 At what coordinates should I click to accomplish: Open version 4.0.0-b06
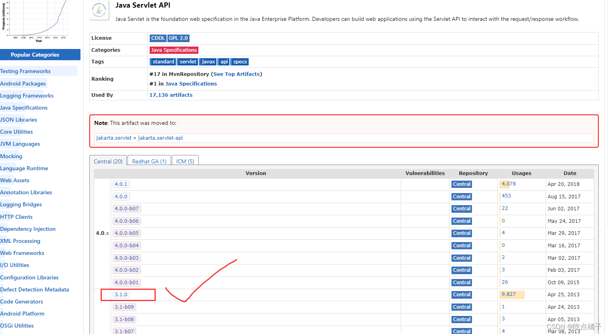tap(127, 221)
